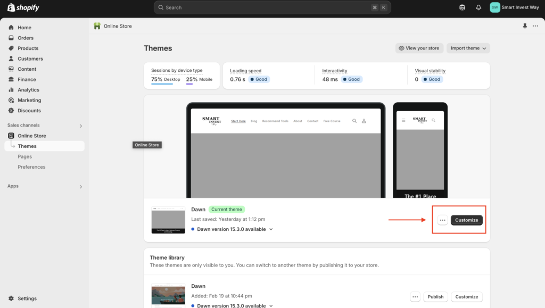The image size is (545, 308).
Task: Expand the Sales channels section chevron
Action: coord(81,126)
